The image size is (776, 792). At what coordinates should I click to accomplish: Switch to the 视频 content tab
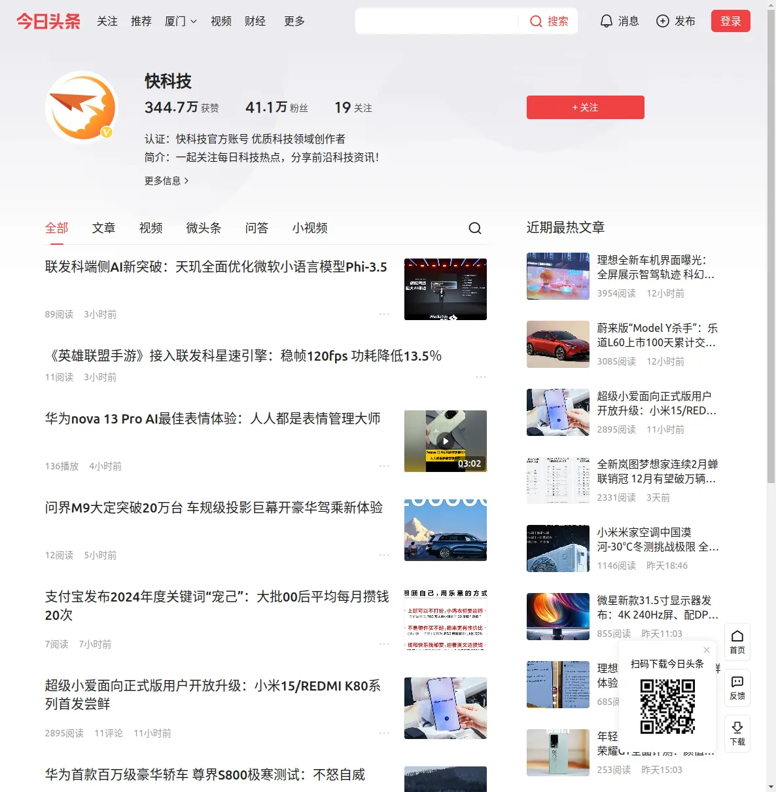[x=151, y=228]
